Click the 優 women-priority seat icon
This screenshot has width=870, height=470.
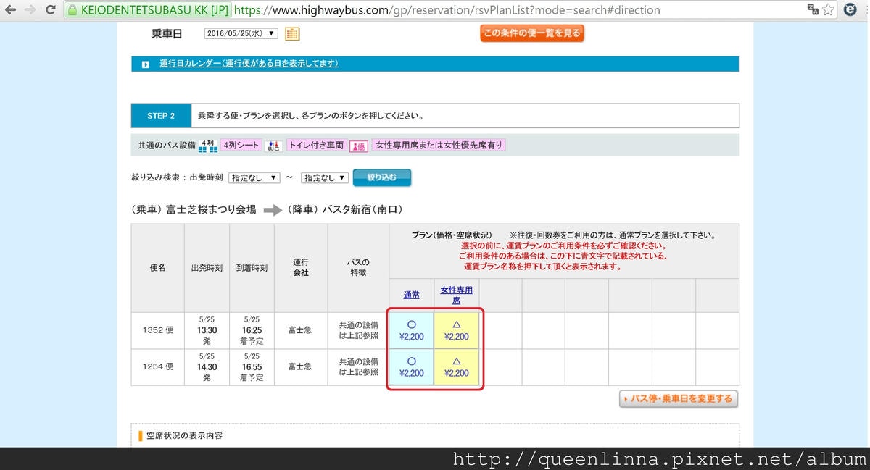[x=358, y=145]
